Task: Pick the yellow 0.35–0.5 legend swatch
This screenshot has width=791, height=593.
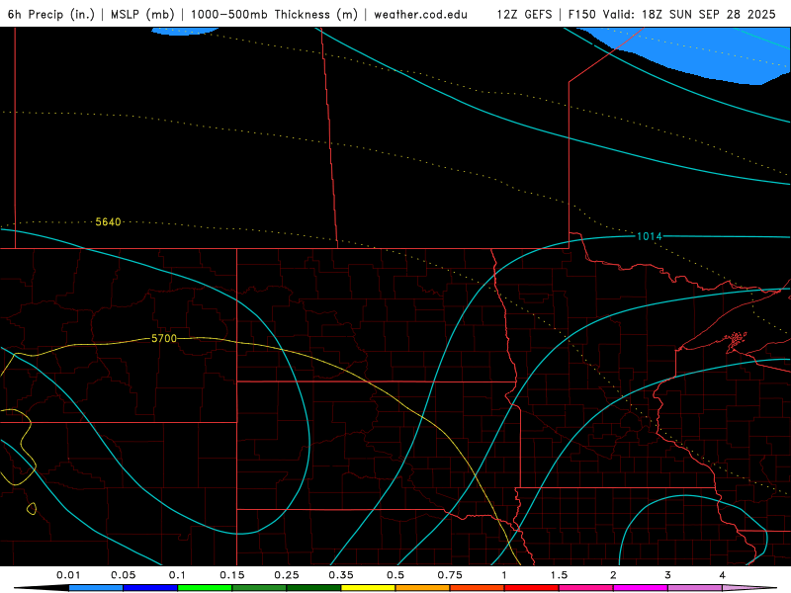Action: click(368, 588)
